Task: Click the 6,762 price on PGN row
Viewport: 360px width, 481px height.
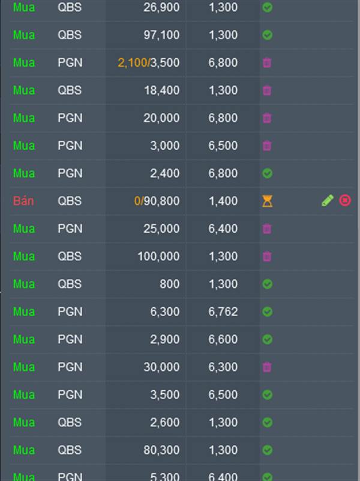Action: (x=223, y=311)
